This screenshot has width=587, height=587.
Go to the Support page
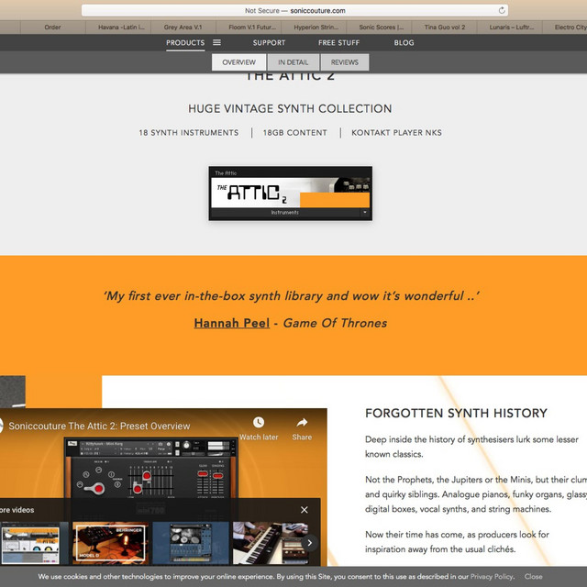pos(269,42)
